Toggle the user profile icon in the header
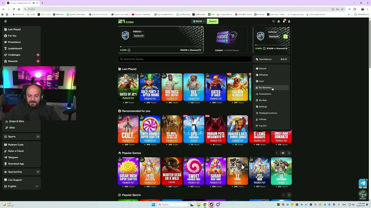Image resolution: width=371 pixels, height=208 pixels. tap(289, 21)
